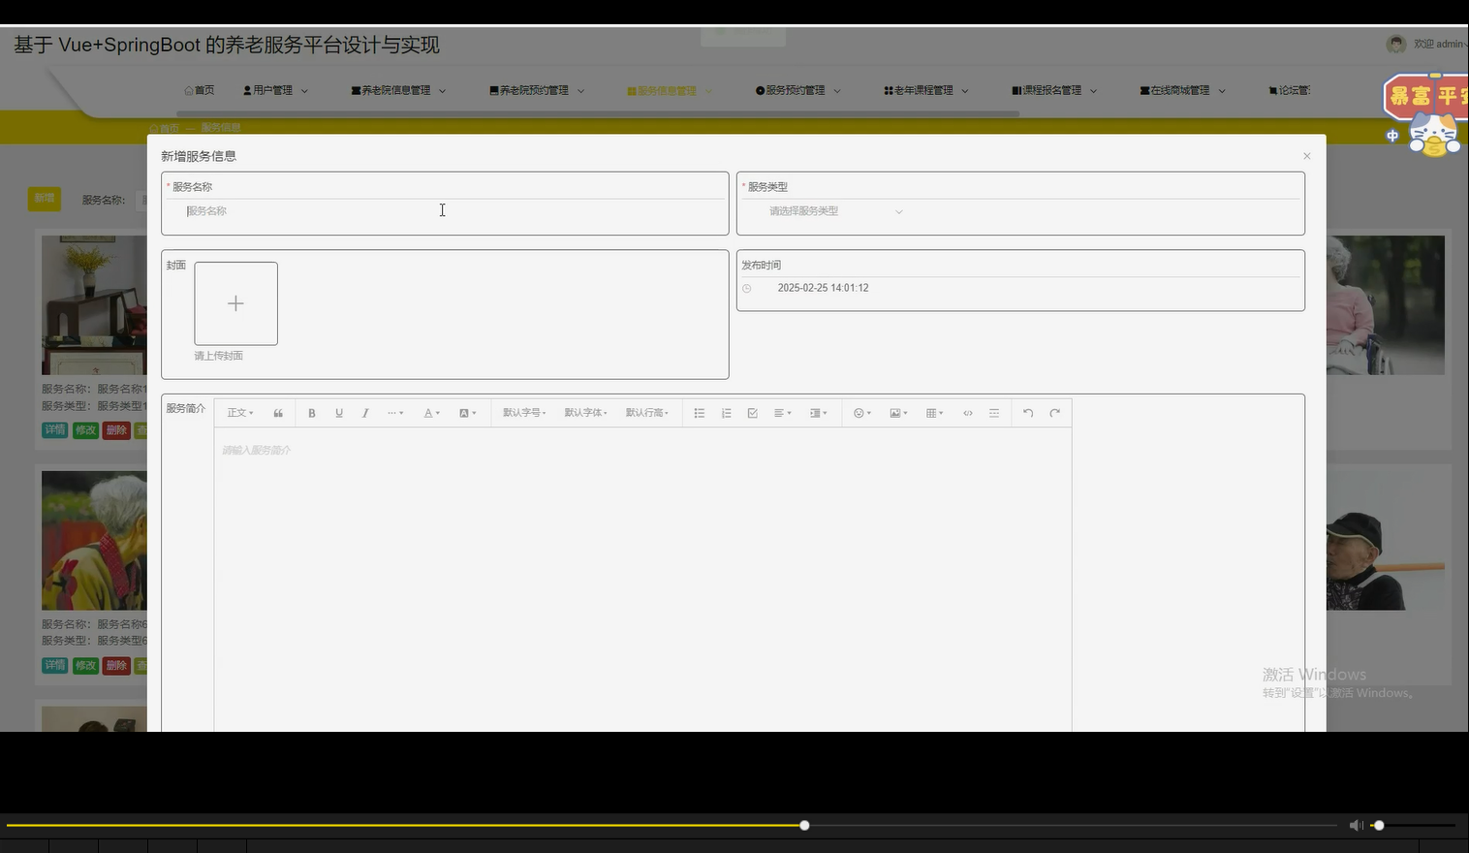Click 修改 on the 服务名称1 card
The height and width of the screenshot is (853, 1469).
86,430
